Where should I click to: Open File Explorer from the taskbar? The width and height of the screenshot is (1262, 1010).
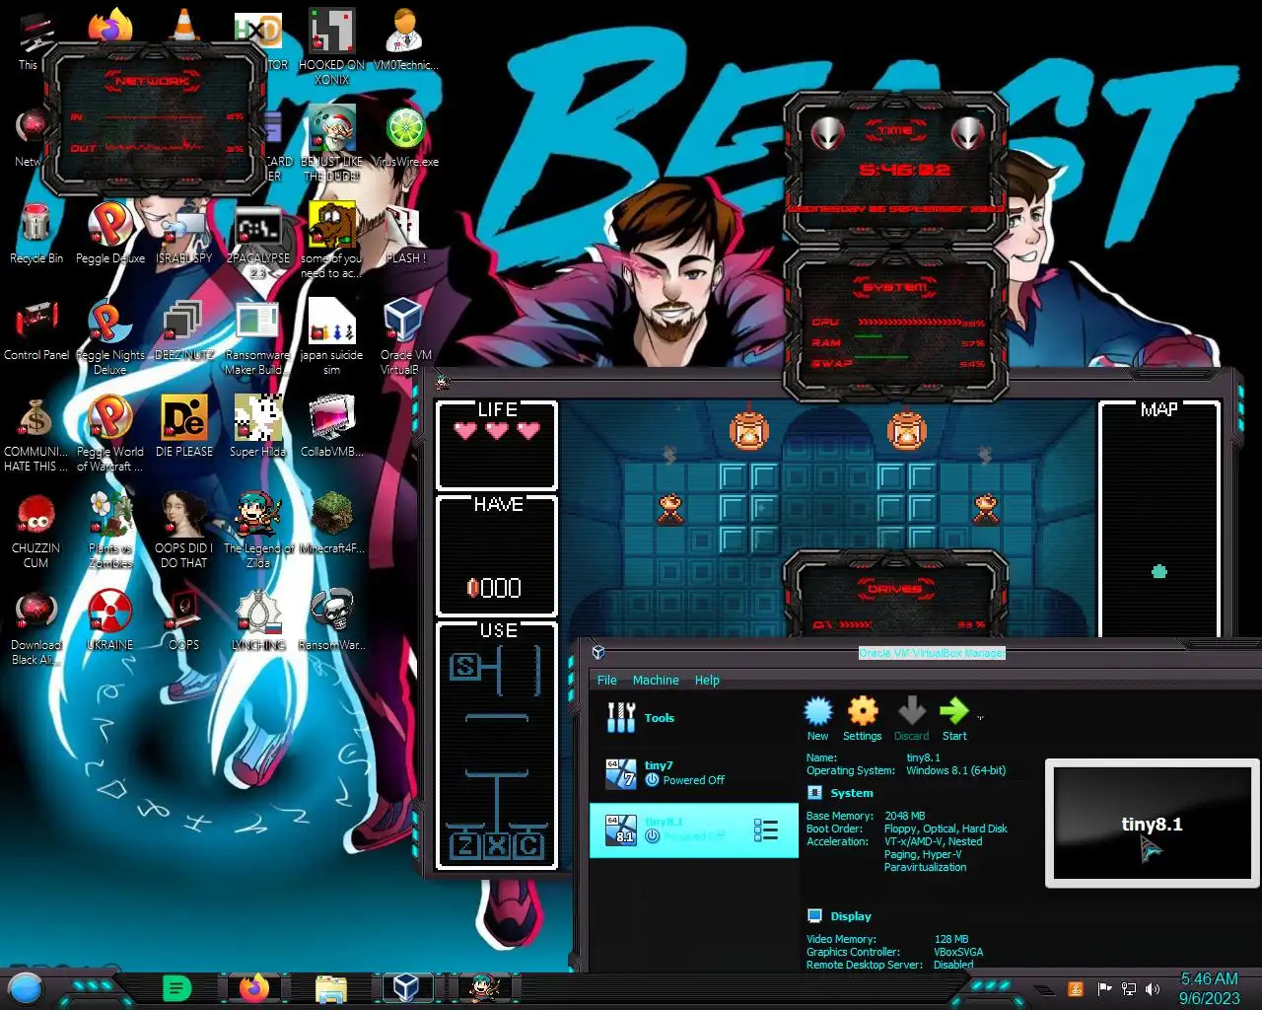(x=331, y=988)
